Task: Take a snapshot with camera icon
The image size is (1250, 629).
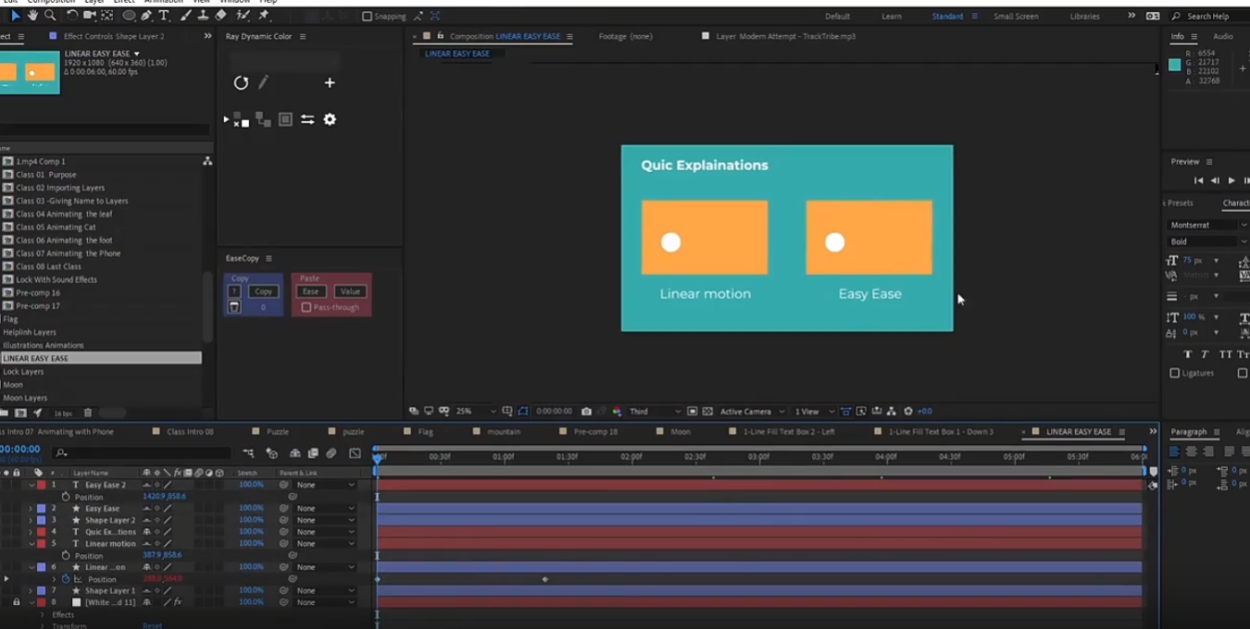Action: [x=586, y=412]
